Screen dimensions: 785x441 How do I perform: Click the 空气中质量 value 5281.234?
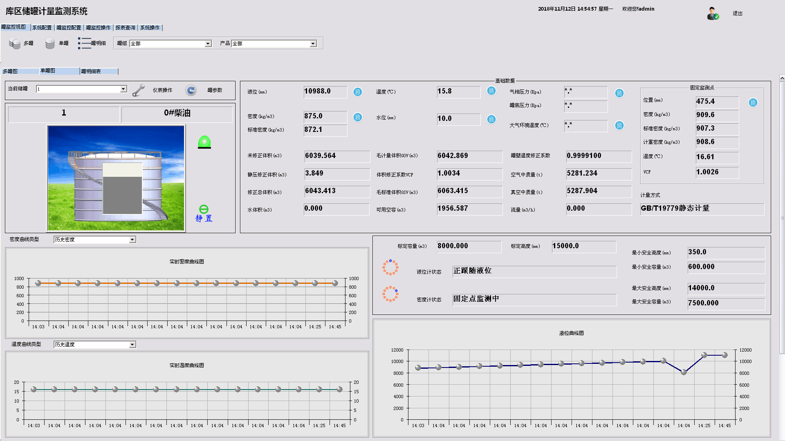tap(599, 174)
